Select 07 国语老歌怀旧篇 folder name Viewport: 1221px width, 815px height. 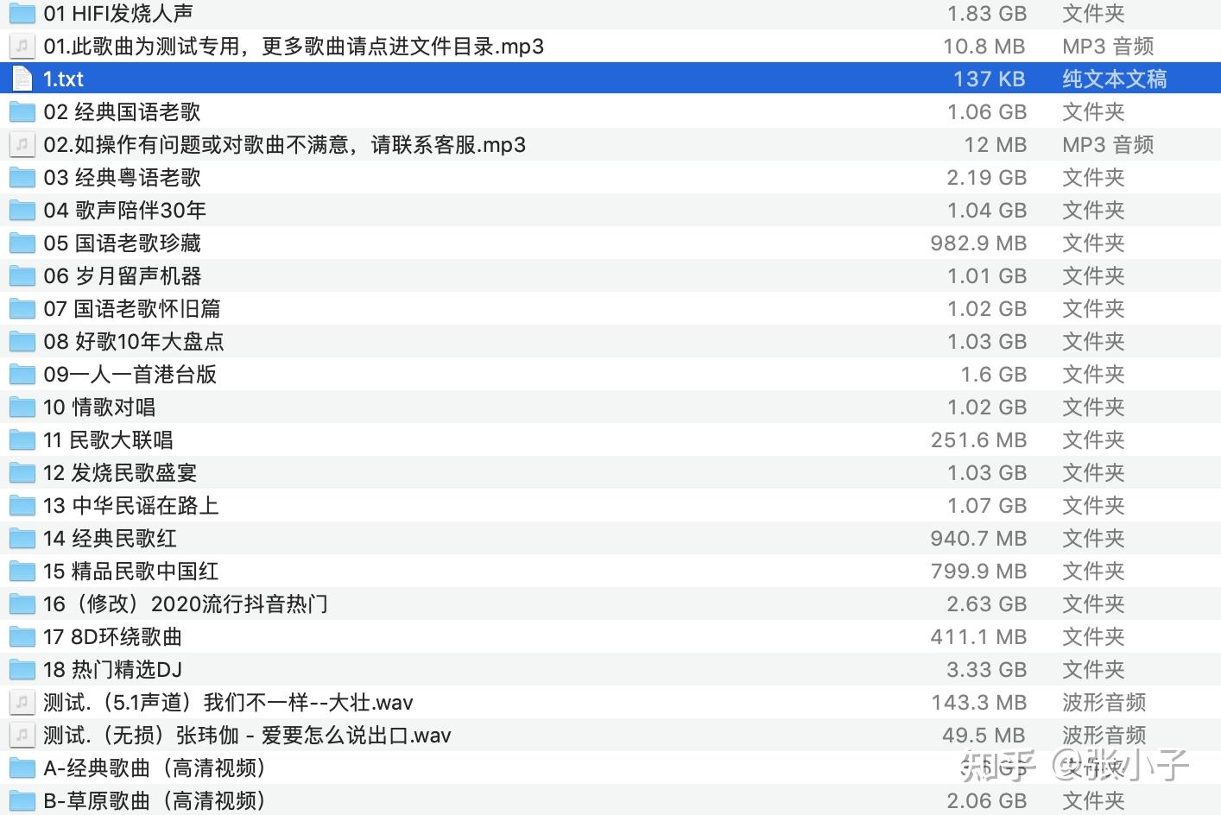point(132,309)
